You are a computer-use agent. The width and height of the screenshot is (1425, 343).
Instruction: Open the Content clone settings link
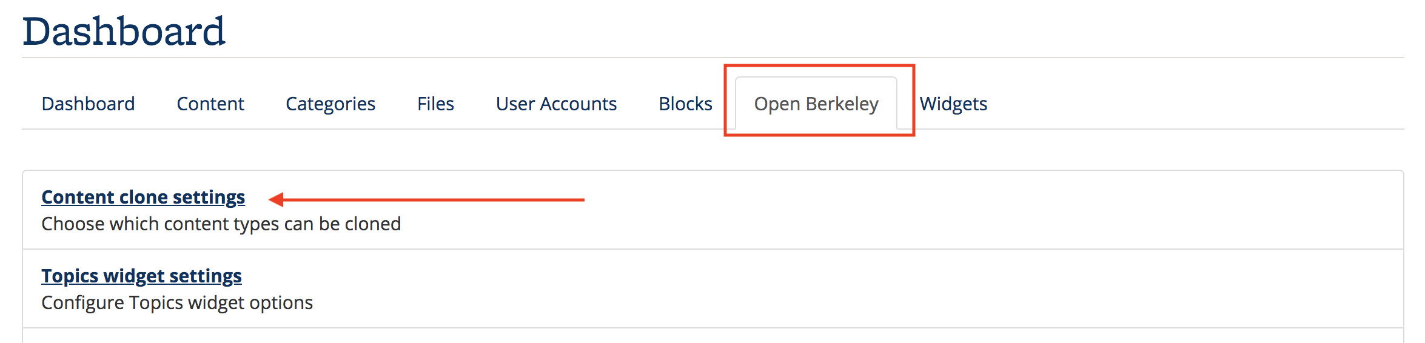143,198
